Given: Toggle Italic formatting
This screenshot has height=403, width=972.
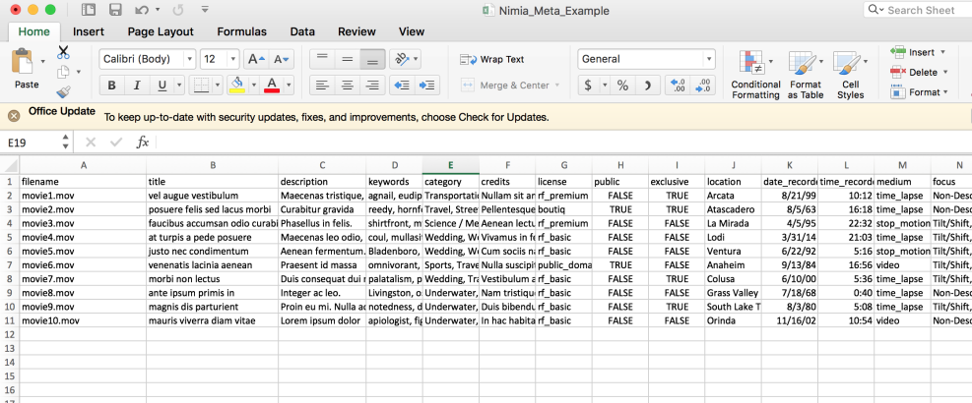Looking at the screenshot, I should coord(137,86).
